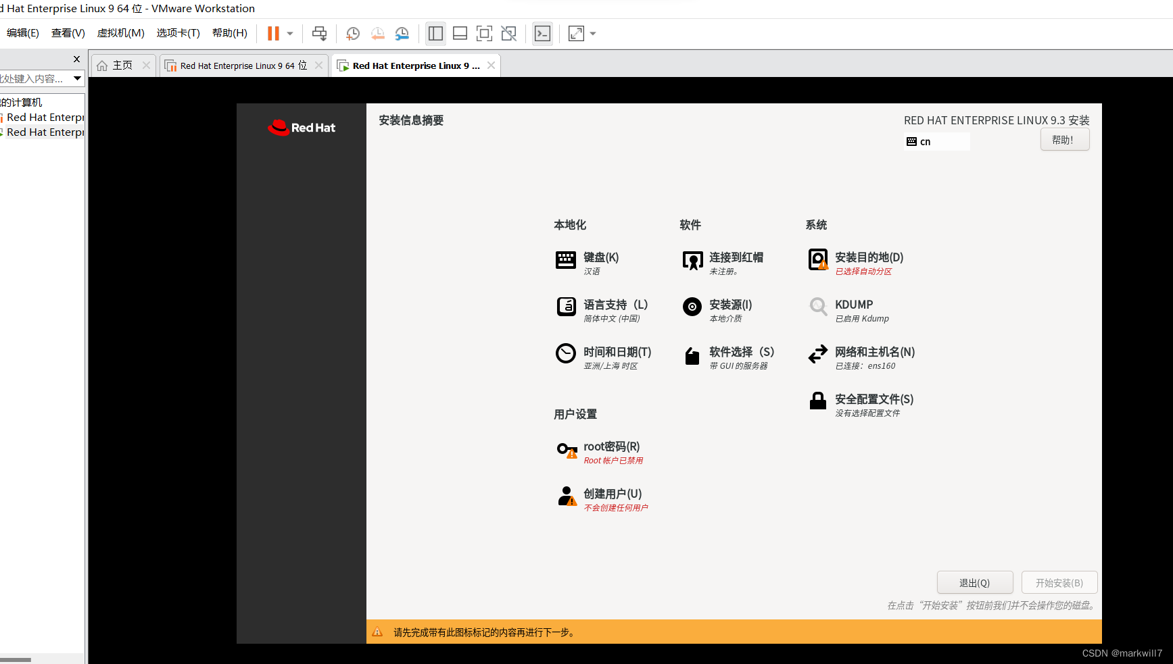
Task: Open the 帮助(H) menu
Action: click(230, 33)
